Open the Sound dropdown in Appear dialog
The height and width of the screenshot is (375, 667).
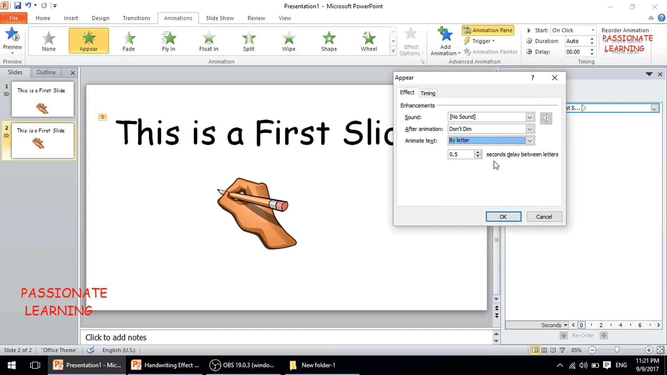click(x=529, y=117)
